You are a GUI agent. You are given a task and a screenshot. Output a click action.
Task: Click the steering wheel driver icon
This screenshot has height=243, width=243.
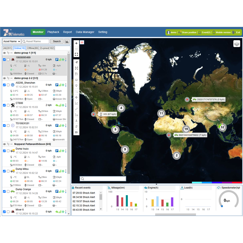click(x=76, y=80)
